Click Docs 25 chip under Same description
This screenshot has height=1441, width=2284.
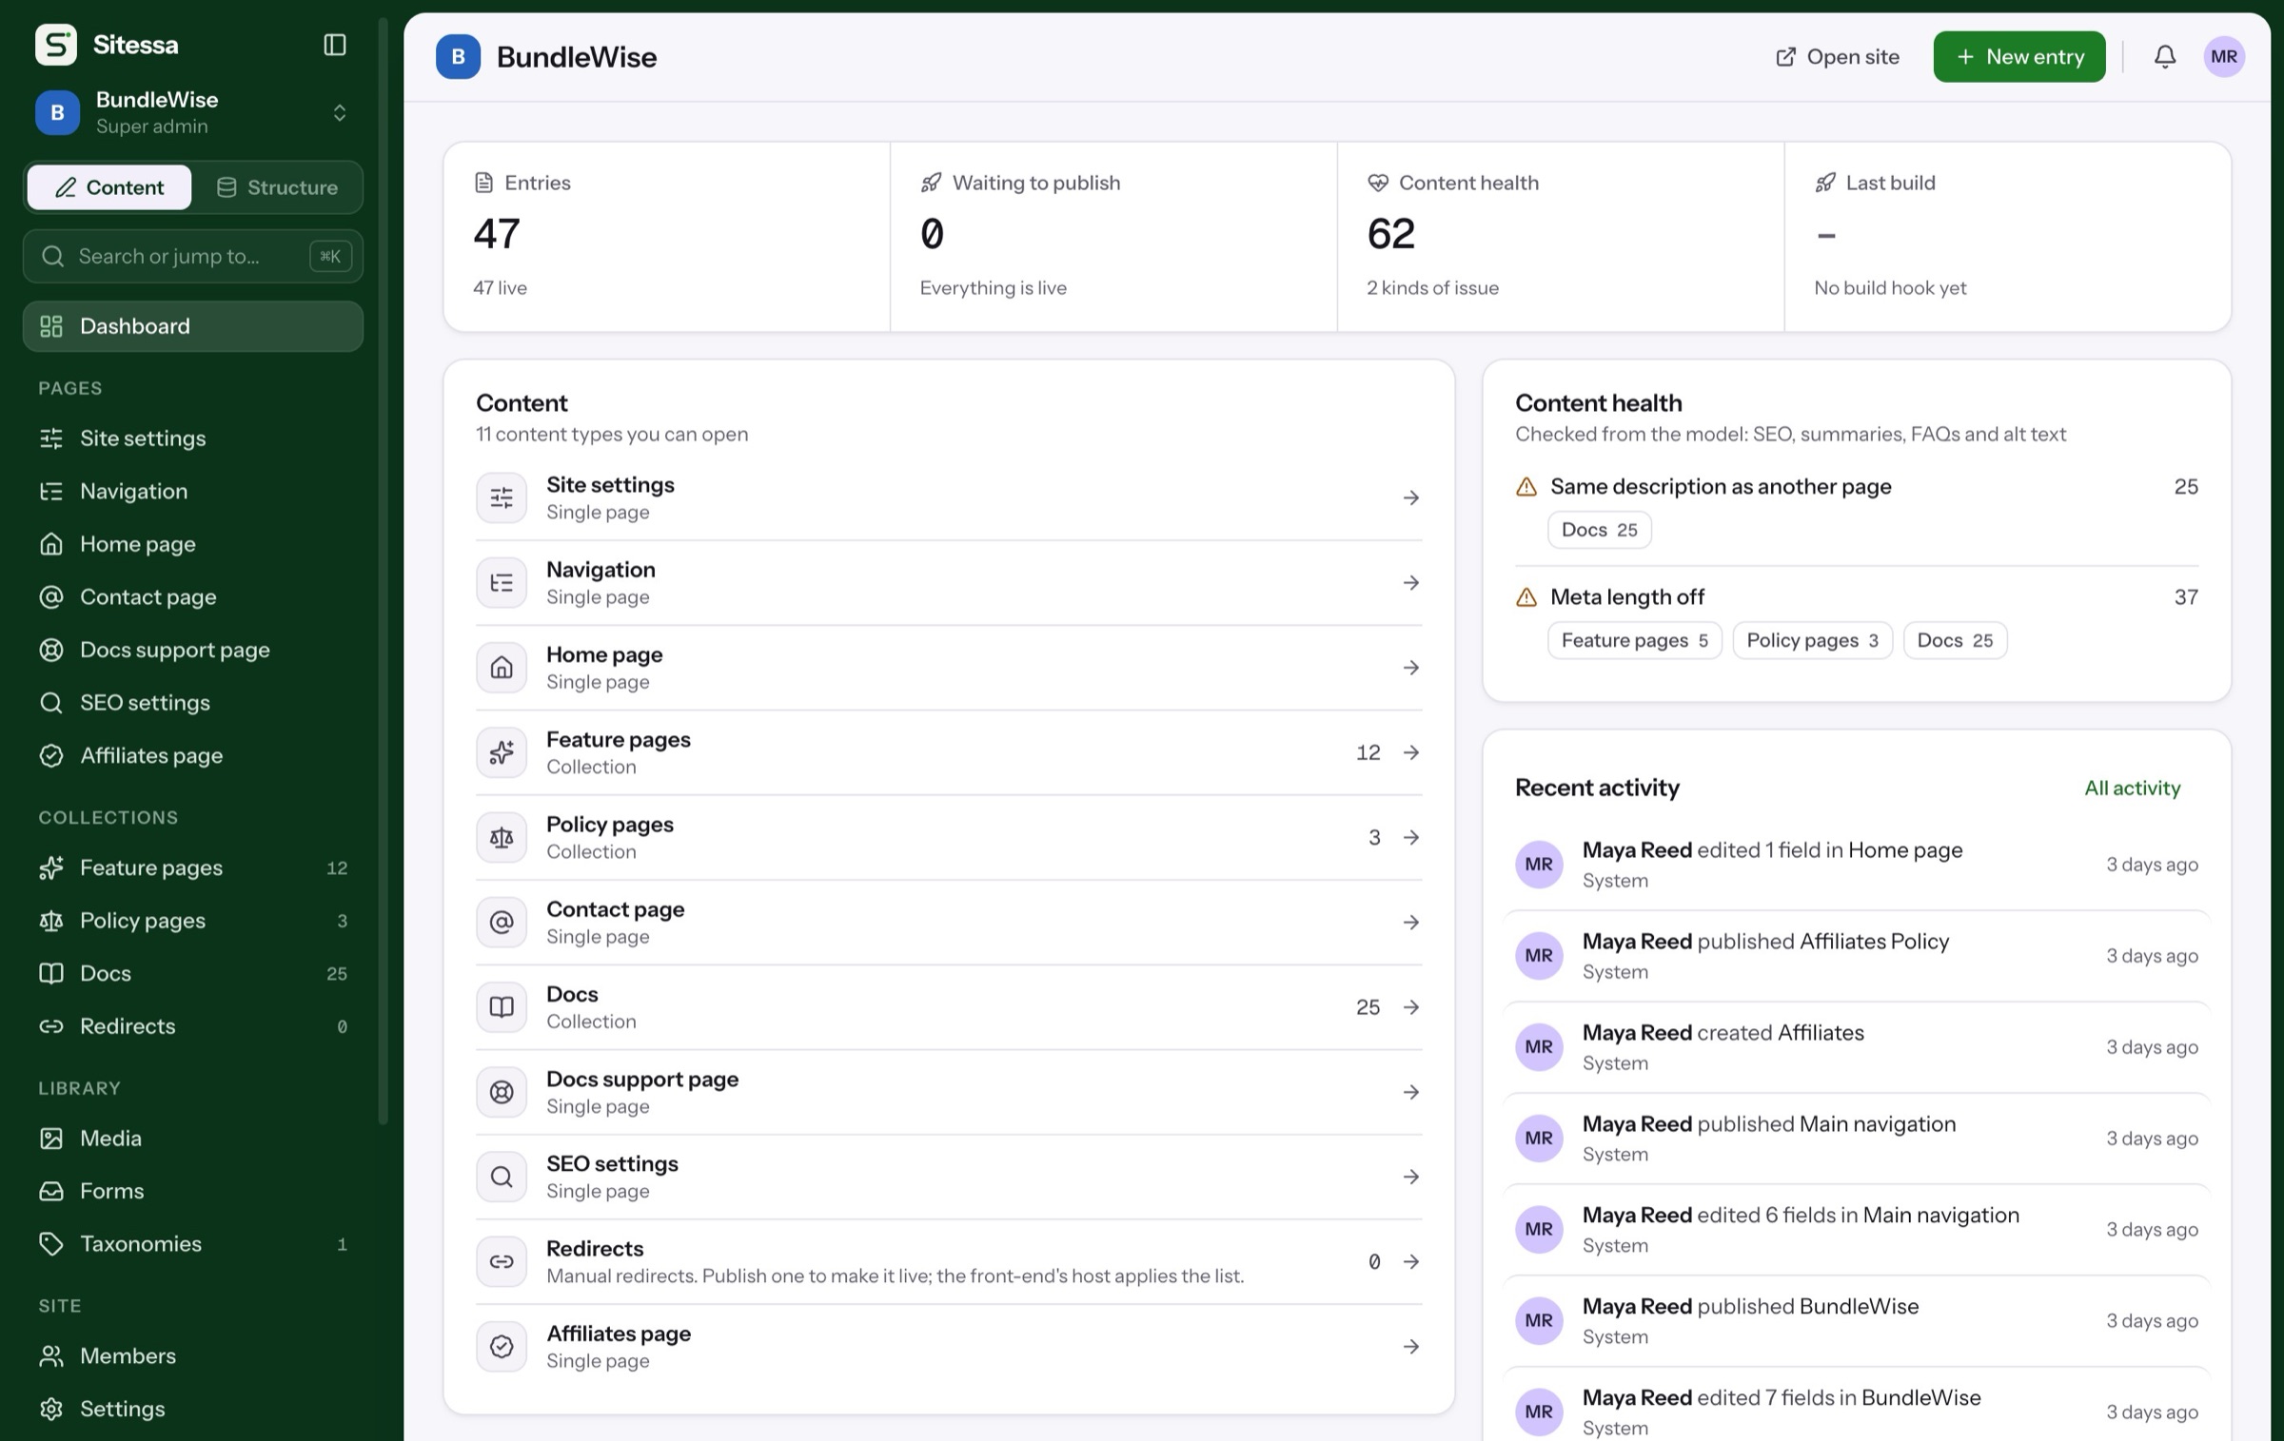pyautogui.click(x=1599, y=530)
